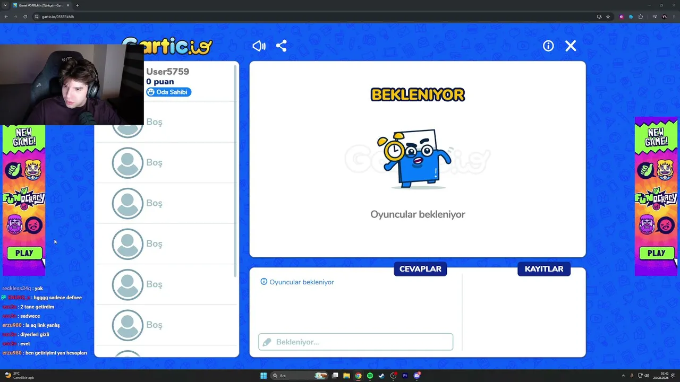This screenshot has width=680, height=382.
Task: Click the pink extension icon in Chrome toolbar
Action: pyautogui.click(x=622, y=16)
